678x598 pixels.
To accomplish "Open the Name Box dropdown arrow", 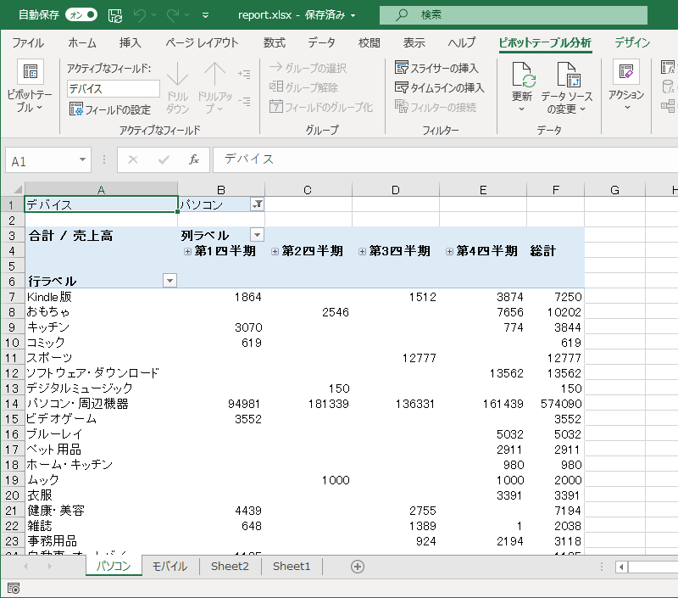I will click(82, 159).
